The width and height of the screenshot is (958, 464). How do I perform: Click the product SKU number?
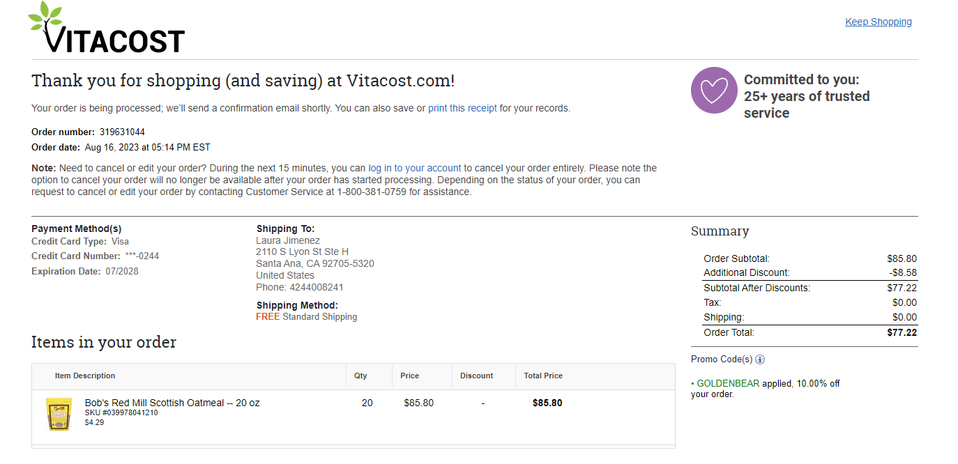121,412
